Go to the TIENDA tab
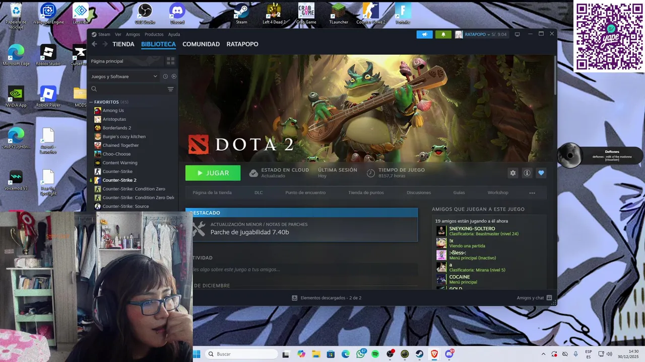 (123, 44)
